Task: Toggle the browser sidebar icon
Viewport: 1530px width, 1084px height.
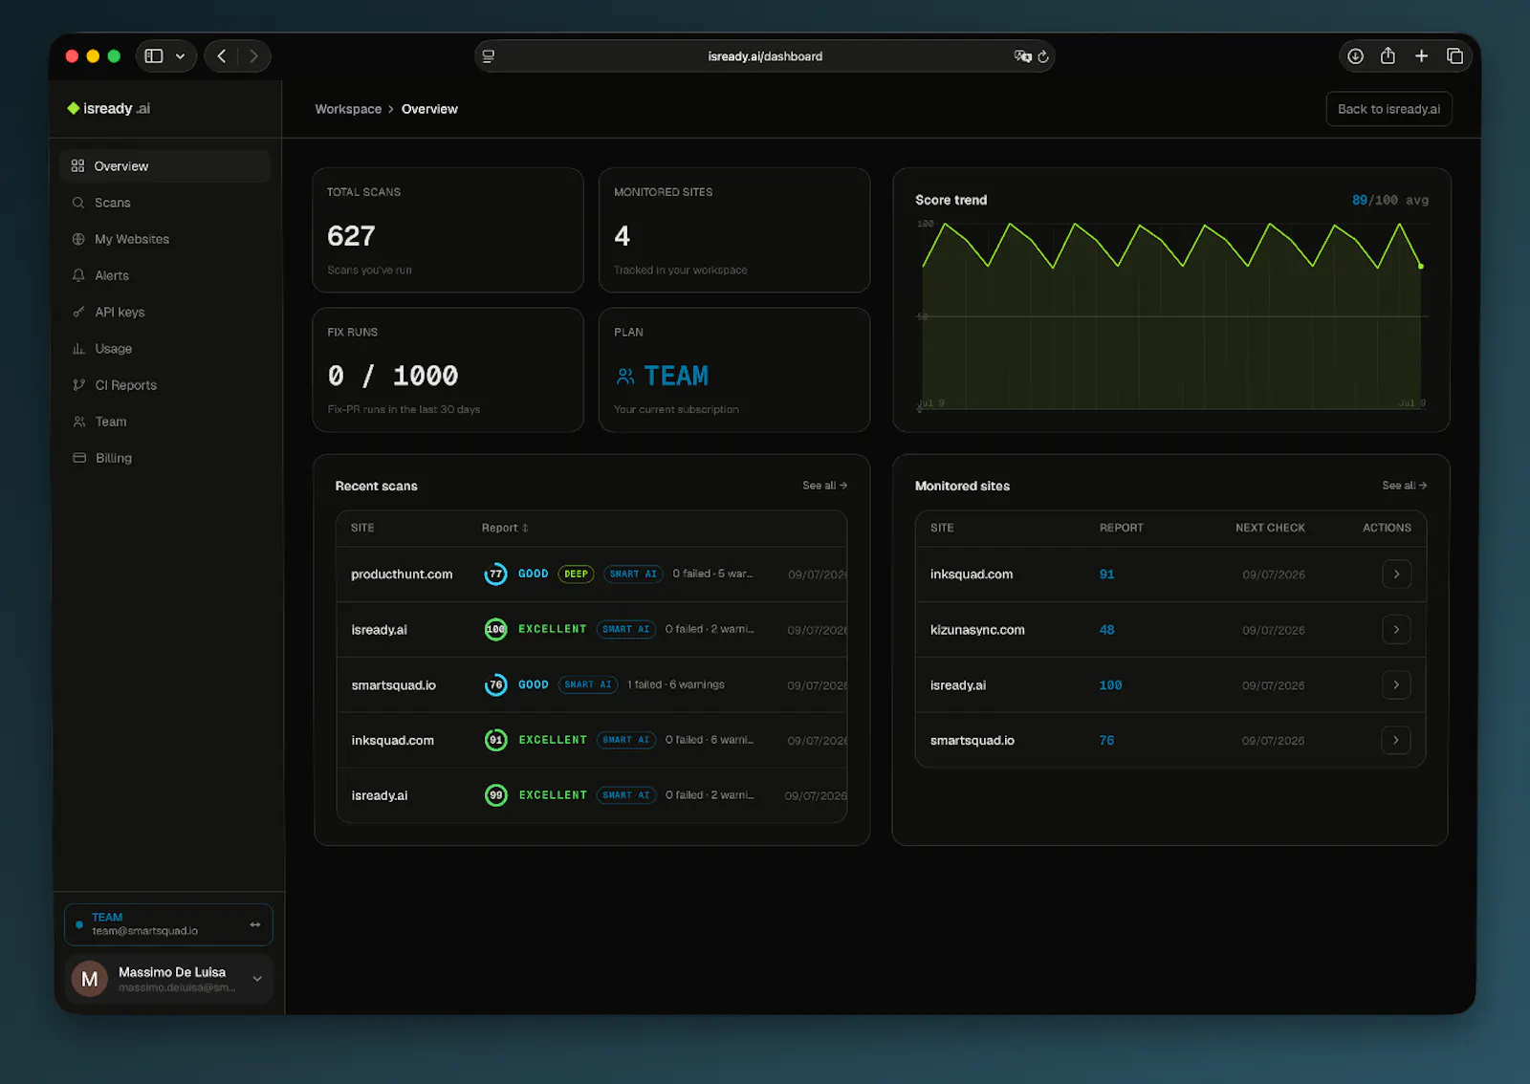Action: pos(154,56)
